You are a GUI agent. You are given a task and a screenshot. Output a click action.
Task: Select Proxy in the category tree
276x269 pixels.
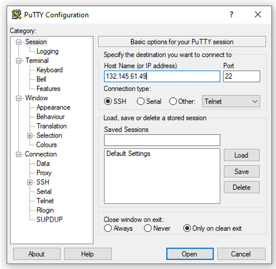tap(44, 173)
